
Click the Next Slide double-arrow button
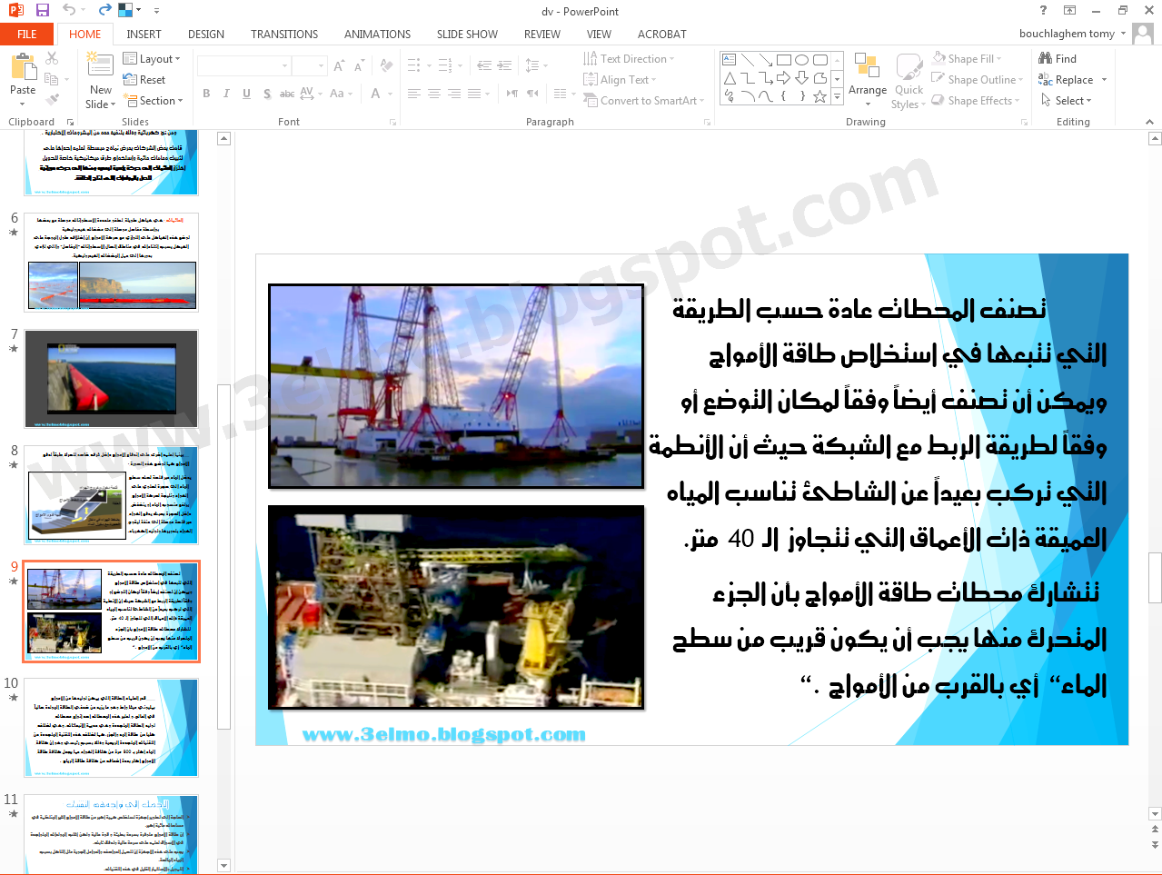coord(1156,844)
